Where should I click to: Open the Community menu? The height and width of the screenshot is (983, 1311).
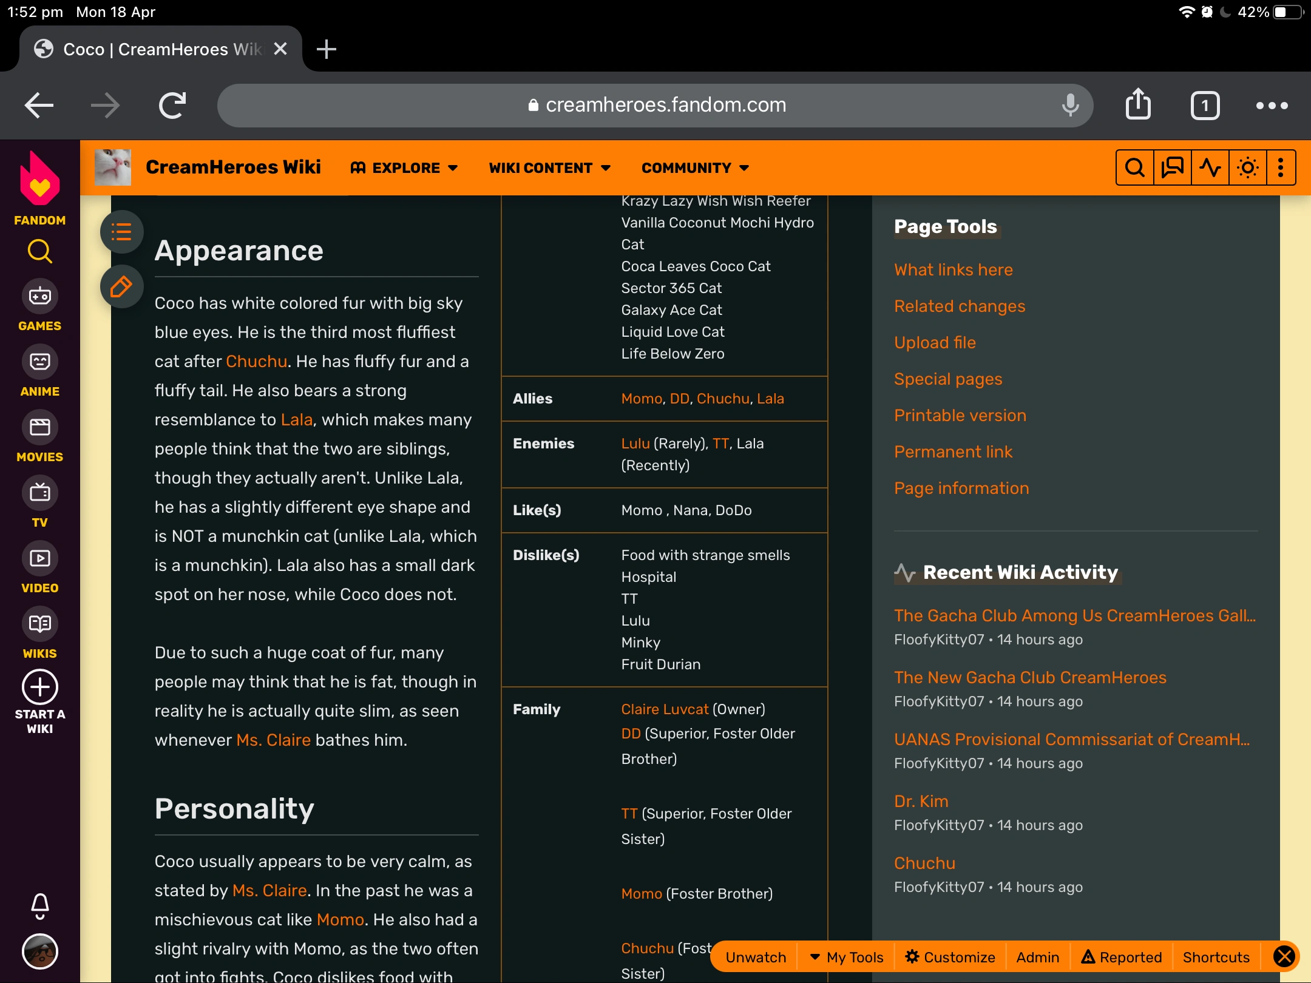(695, 167)
